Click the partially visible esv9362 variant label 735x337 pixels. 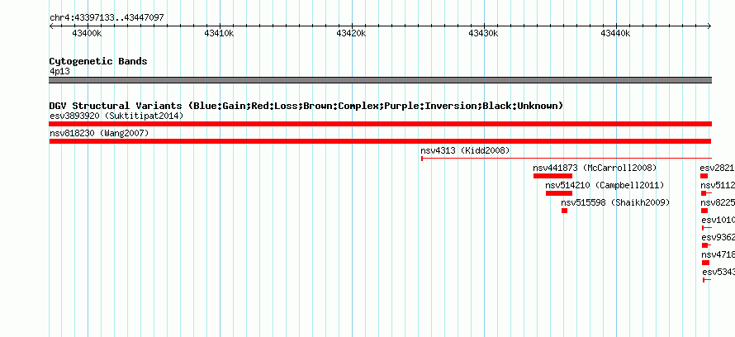tap(718, 238)
